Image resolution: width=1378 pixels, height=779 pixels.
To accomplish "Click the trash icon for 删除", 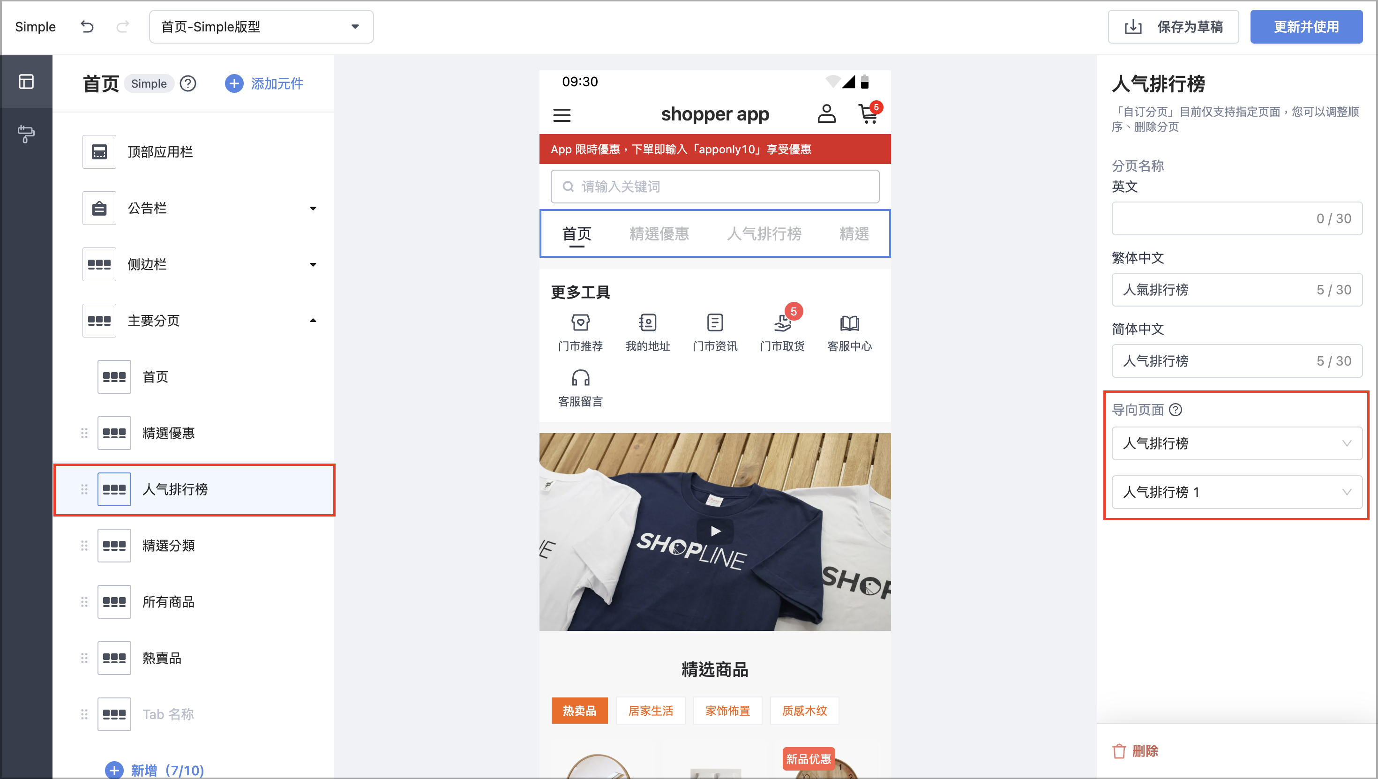I will [x=1118, y=751].
